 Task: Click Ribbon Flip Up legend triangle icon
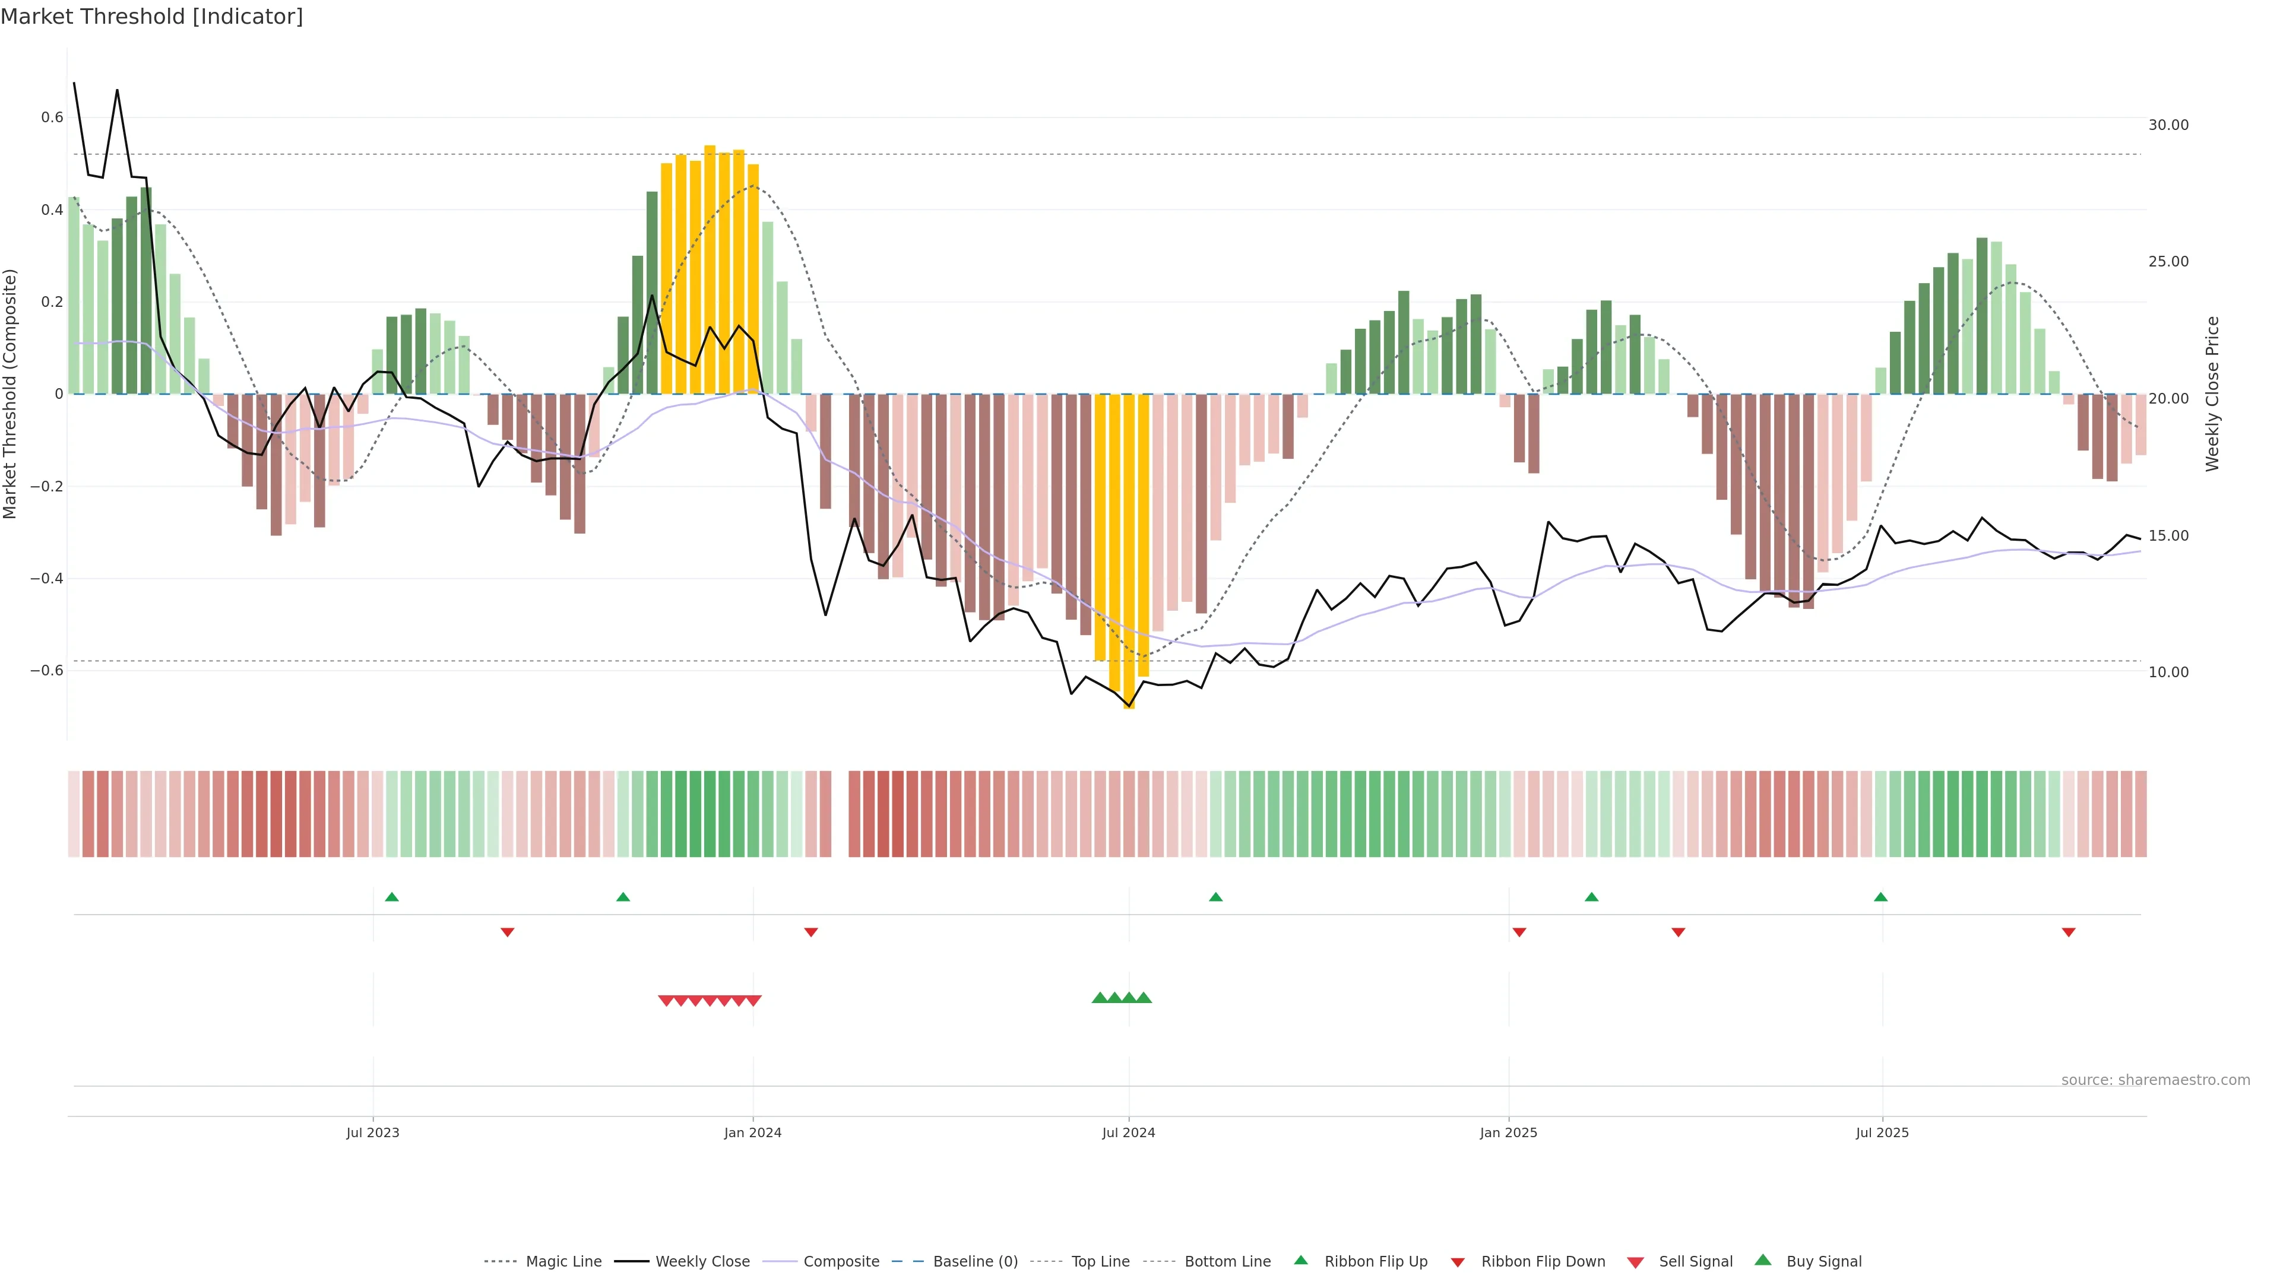pyautogui.click(x=1300, y=1260)
